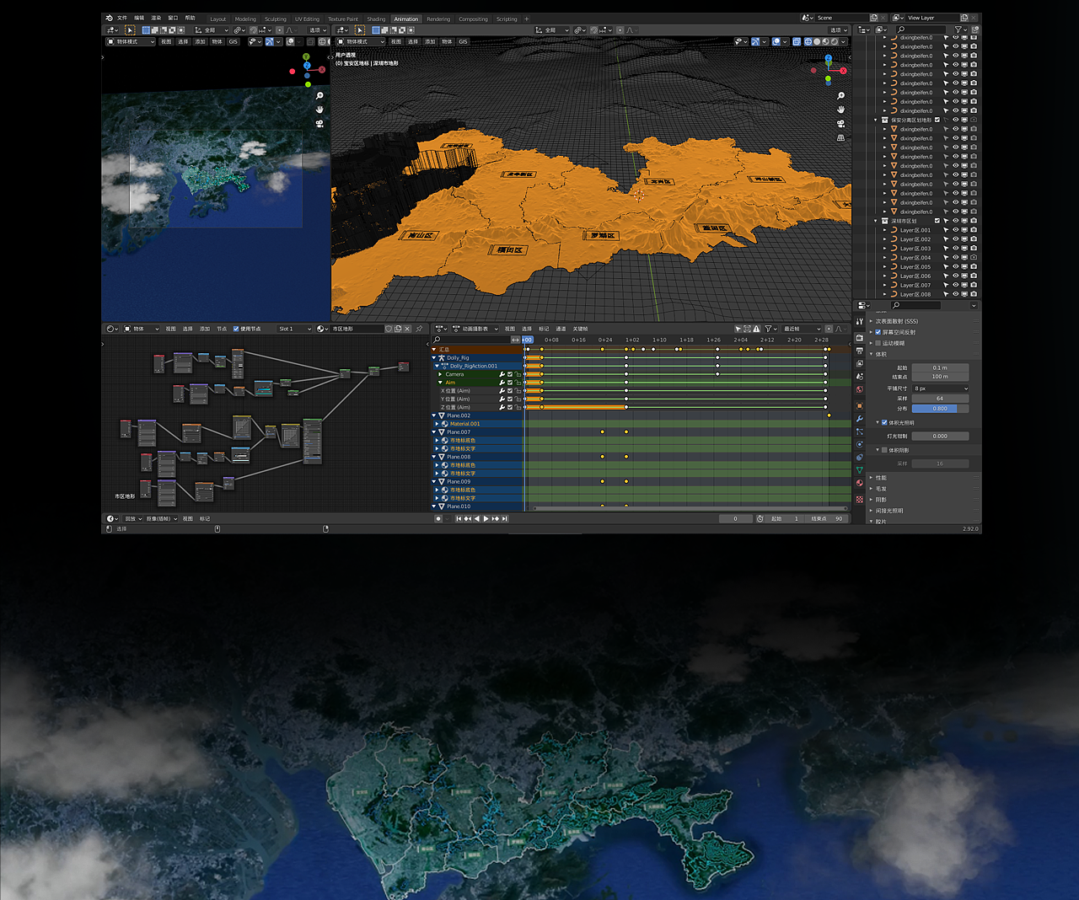Hide Layer区.003 with its eye icon
Viewport: 1079px width, 900px height.
(955, 249)
